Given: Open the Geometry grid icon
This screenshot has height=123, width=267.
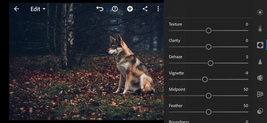Looking at the screenshot, I should pos(260,94).
